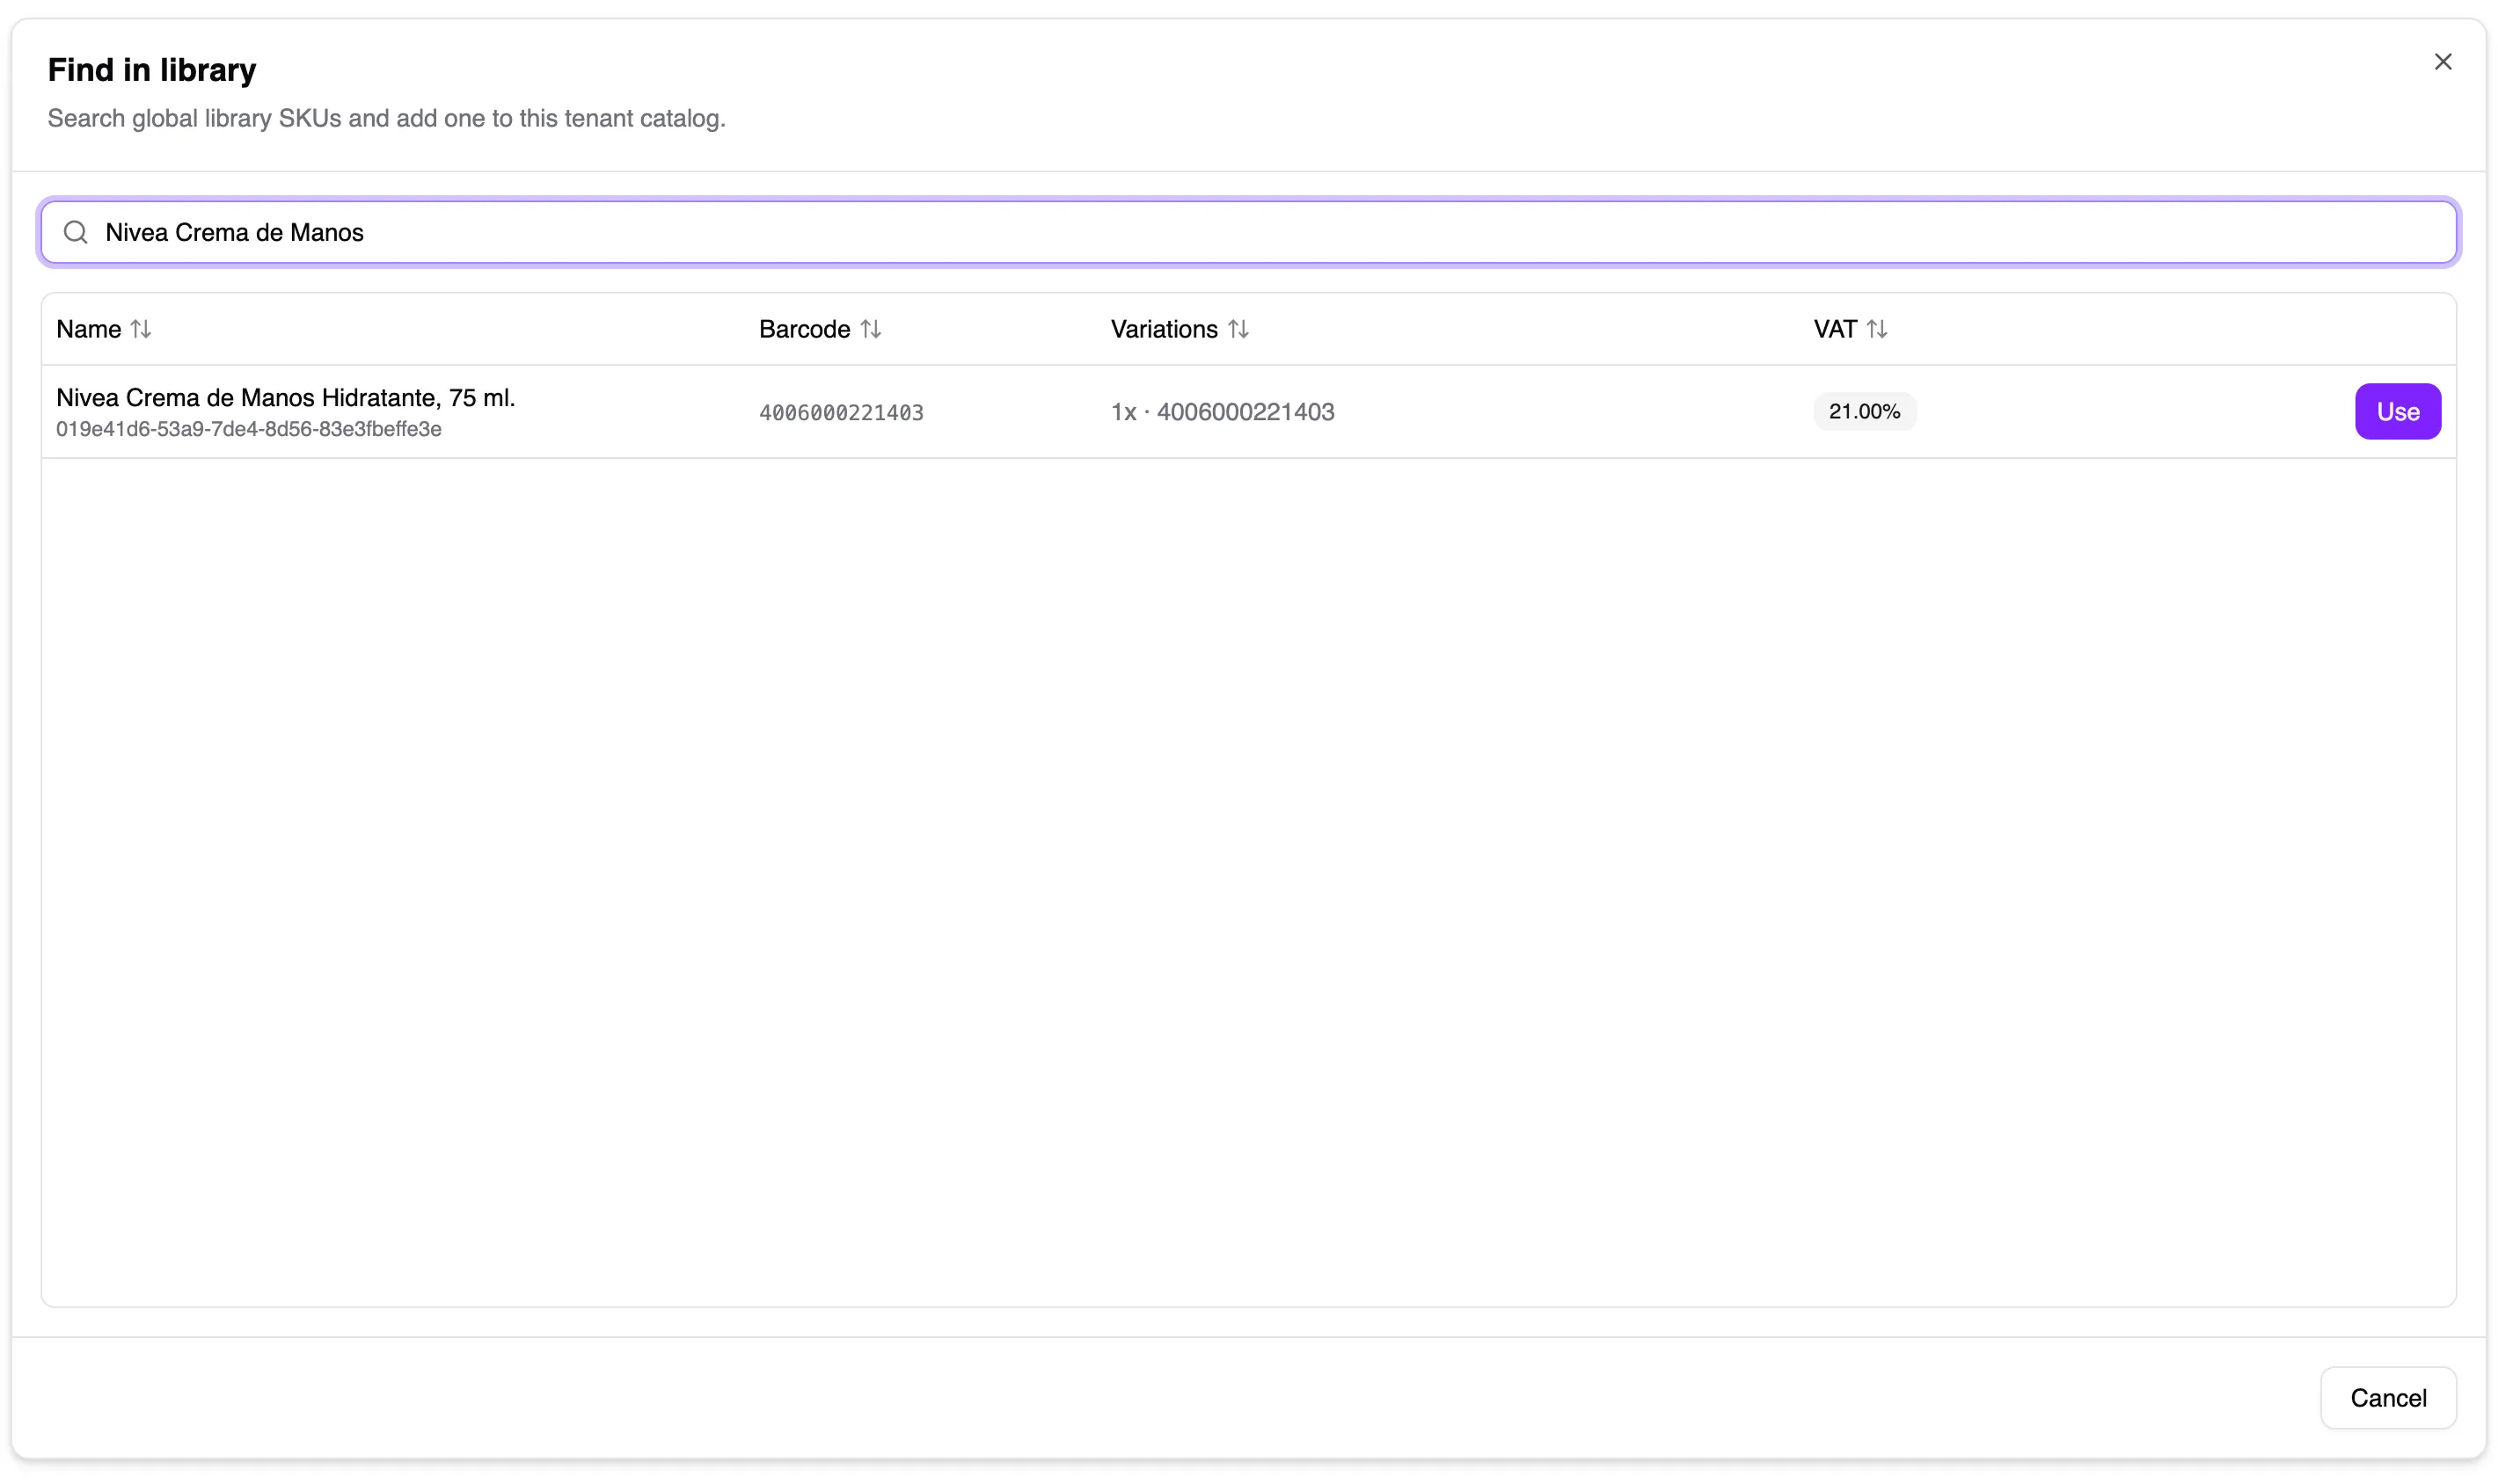Select barcode value 4006000221403 in Barcode column
Viewport: 2498px width, 1484px height.
(x=842, y=412)
